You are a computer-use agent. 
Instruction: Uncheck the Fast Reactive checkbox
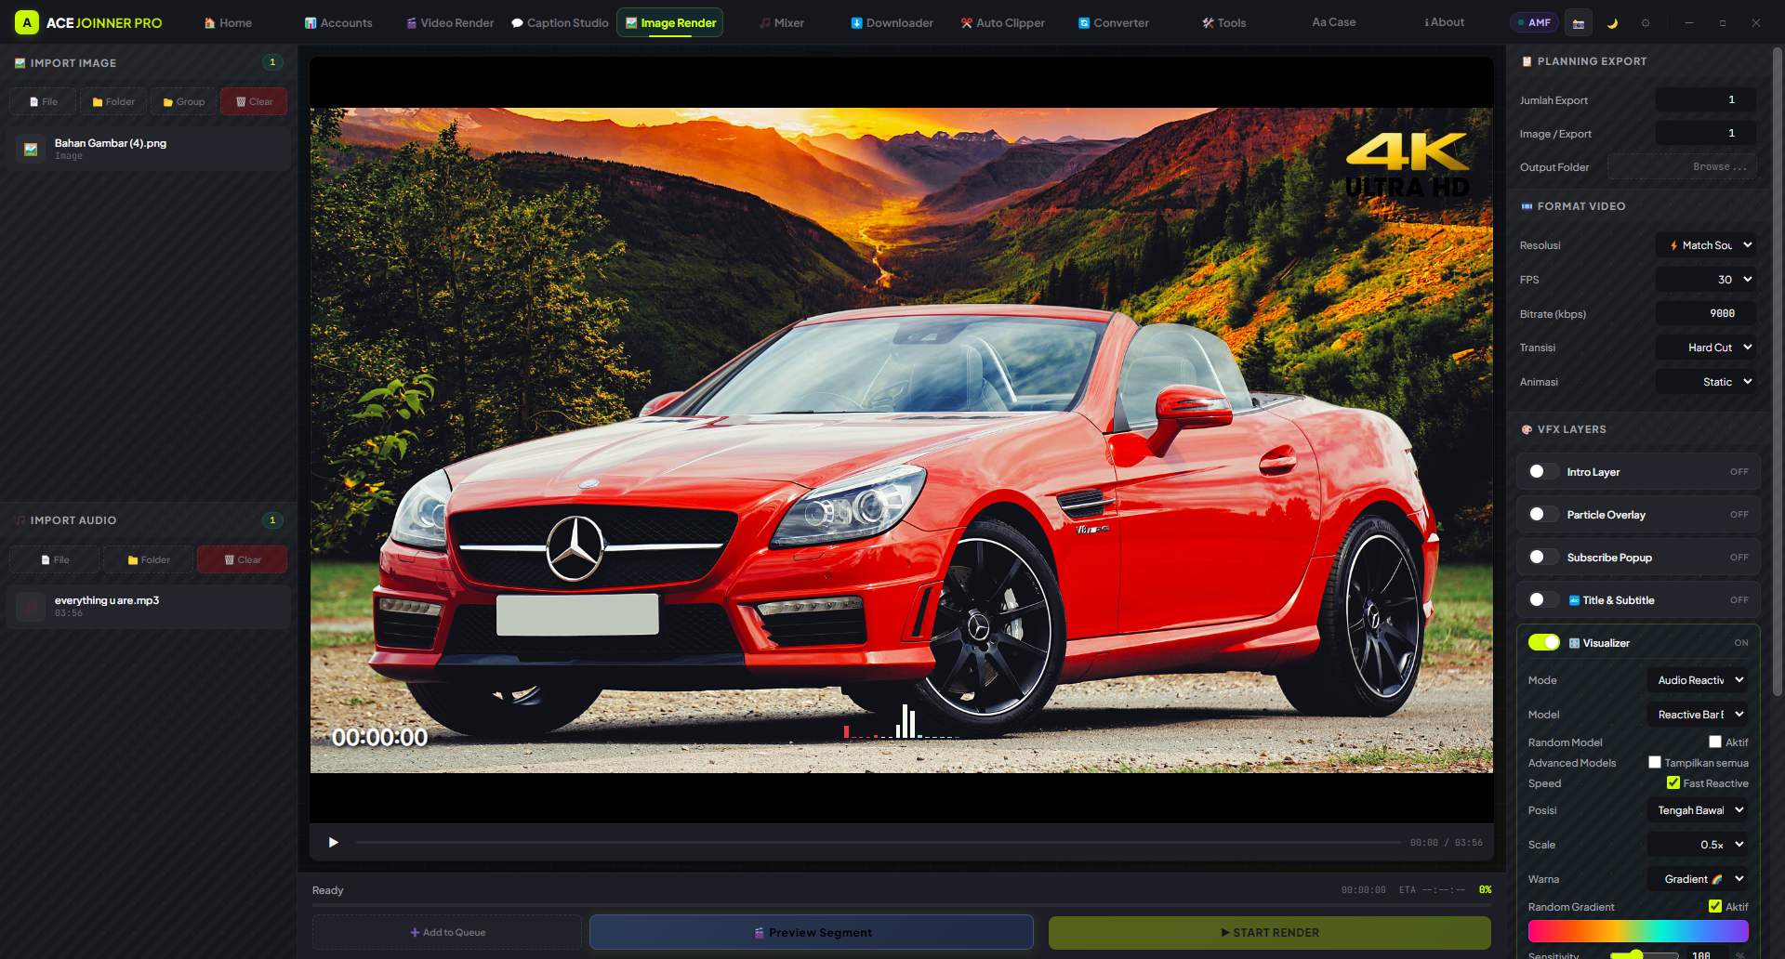tap(1673, 782)
